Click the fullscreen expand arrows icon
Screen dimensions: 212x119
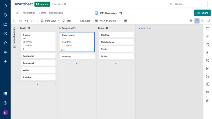pyautogui.click(x=209, y=21)
